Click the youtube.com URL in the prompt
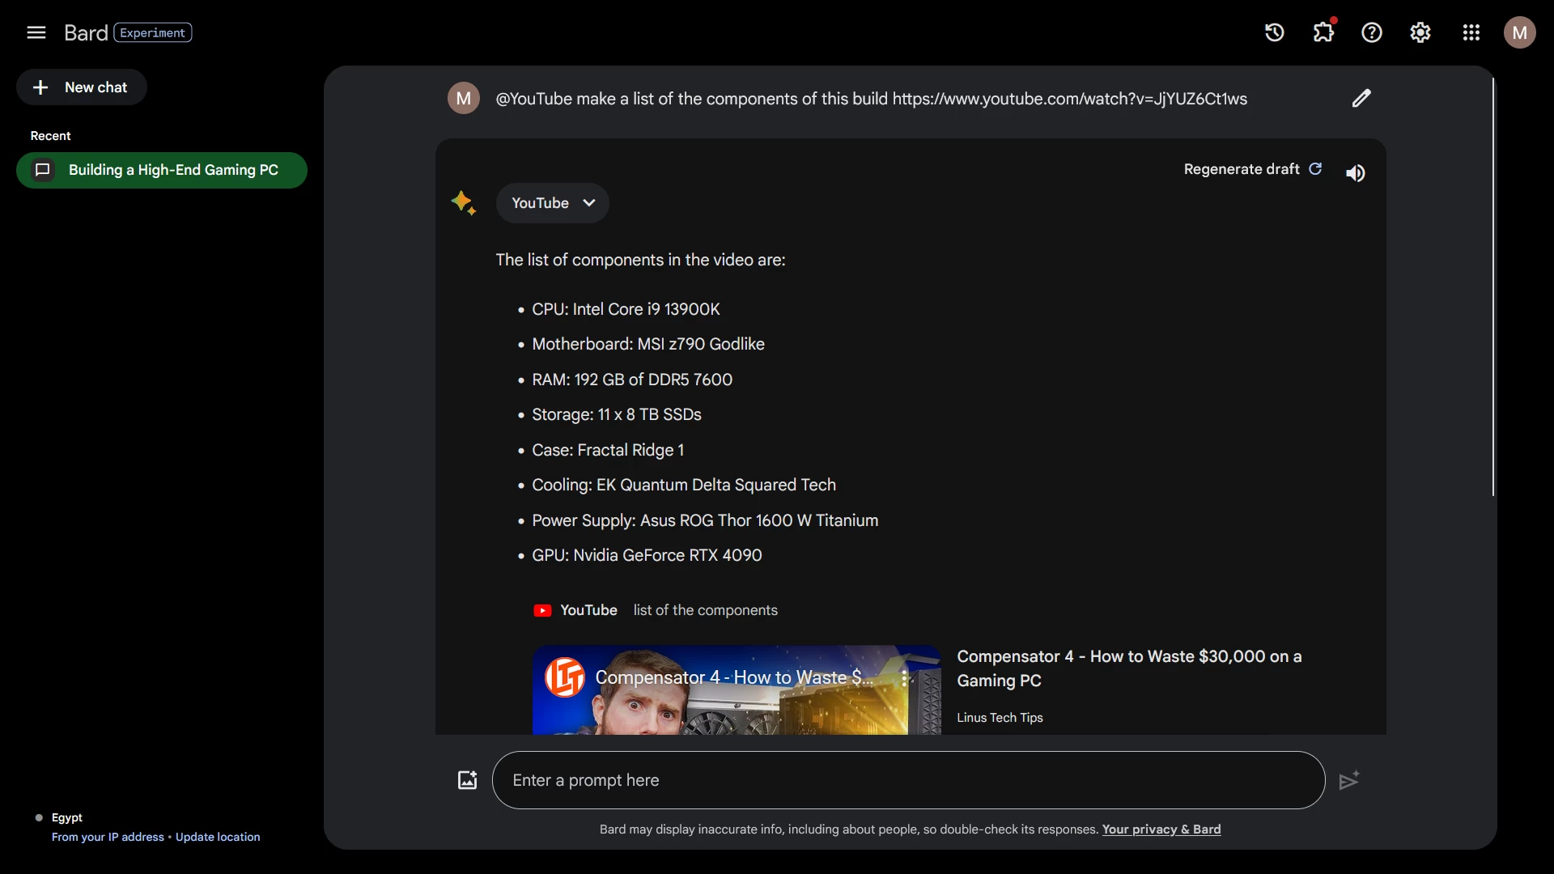The height and width of the screenshot is (874, 1554). (x=1069, y=99)
